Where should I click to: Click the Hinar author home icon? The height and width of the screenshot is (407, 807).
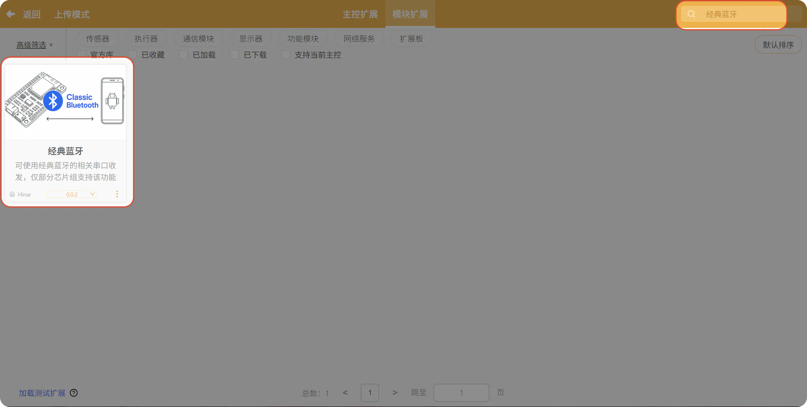(12, 194)
